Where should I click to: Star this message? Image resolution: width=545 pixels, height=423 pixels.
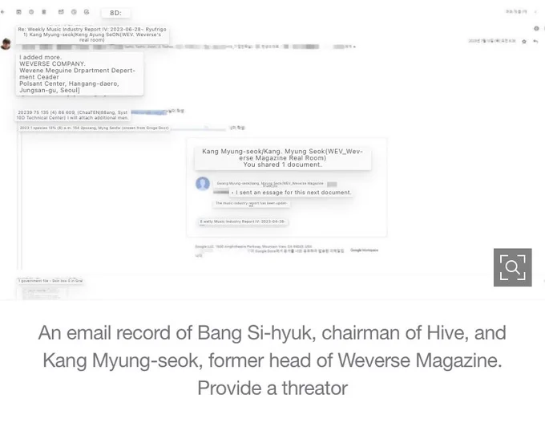coord(524,42)
